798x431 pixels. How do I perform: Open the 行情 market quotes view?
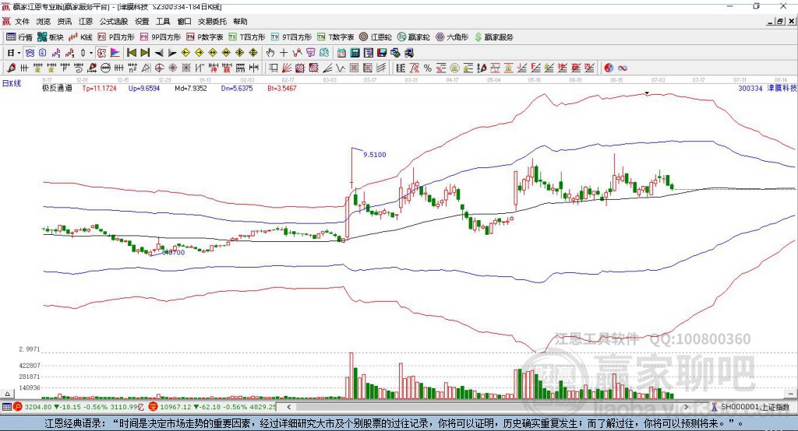[19, 37]
